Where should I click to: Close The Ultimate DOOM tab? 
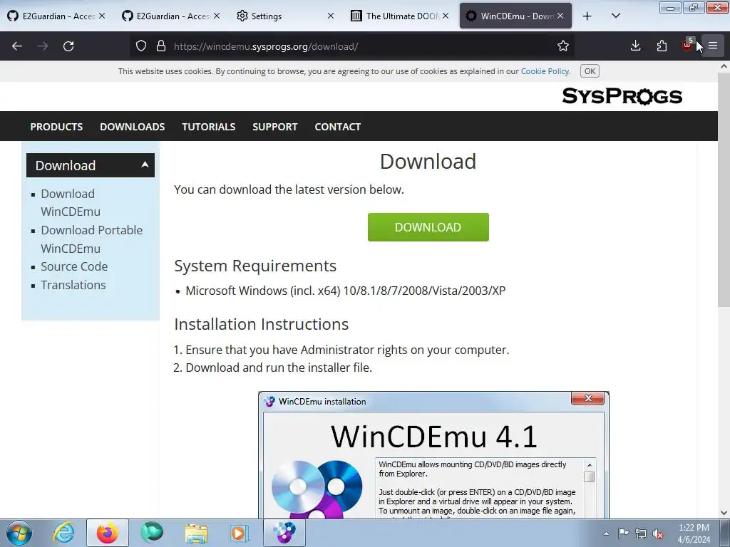pyautogui.click(x=446, y=16)
